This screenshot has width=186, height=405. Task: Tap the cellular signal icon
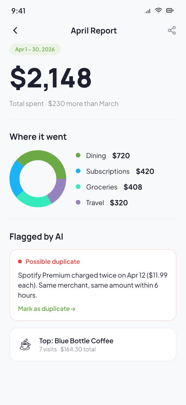147,11
